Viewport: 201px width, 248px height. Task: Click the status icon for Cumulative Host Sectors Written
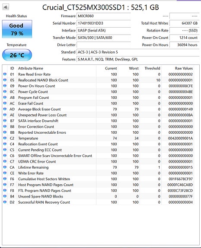coord(5,179)
